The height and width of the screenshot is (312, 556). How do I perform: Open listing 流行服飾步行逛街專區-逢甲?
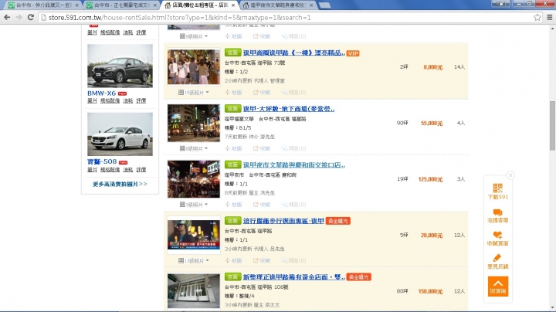(x=283, y=221)
